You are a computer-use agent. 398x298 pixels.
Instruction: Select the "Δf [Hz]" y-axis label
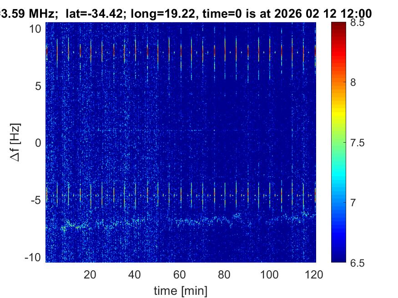pyautogui.click(x=17, y=142)
